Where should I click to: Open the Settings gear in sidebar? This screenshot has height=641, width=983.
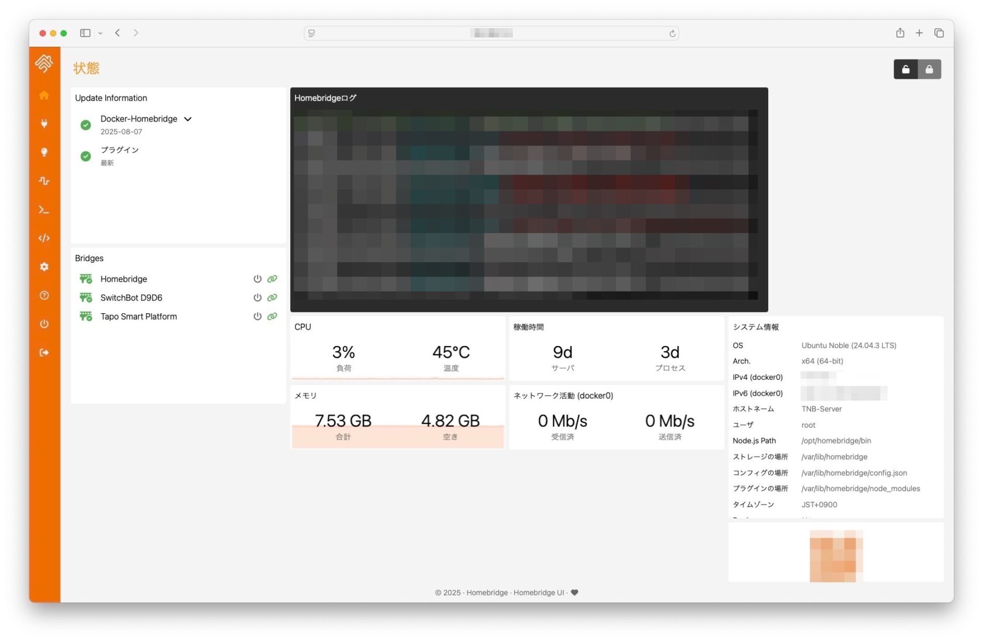tap(44, 267)
